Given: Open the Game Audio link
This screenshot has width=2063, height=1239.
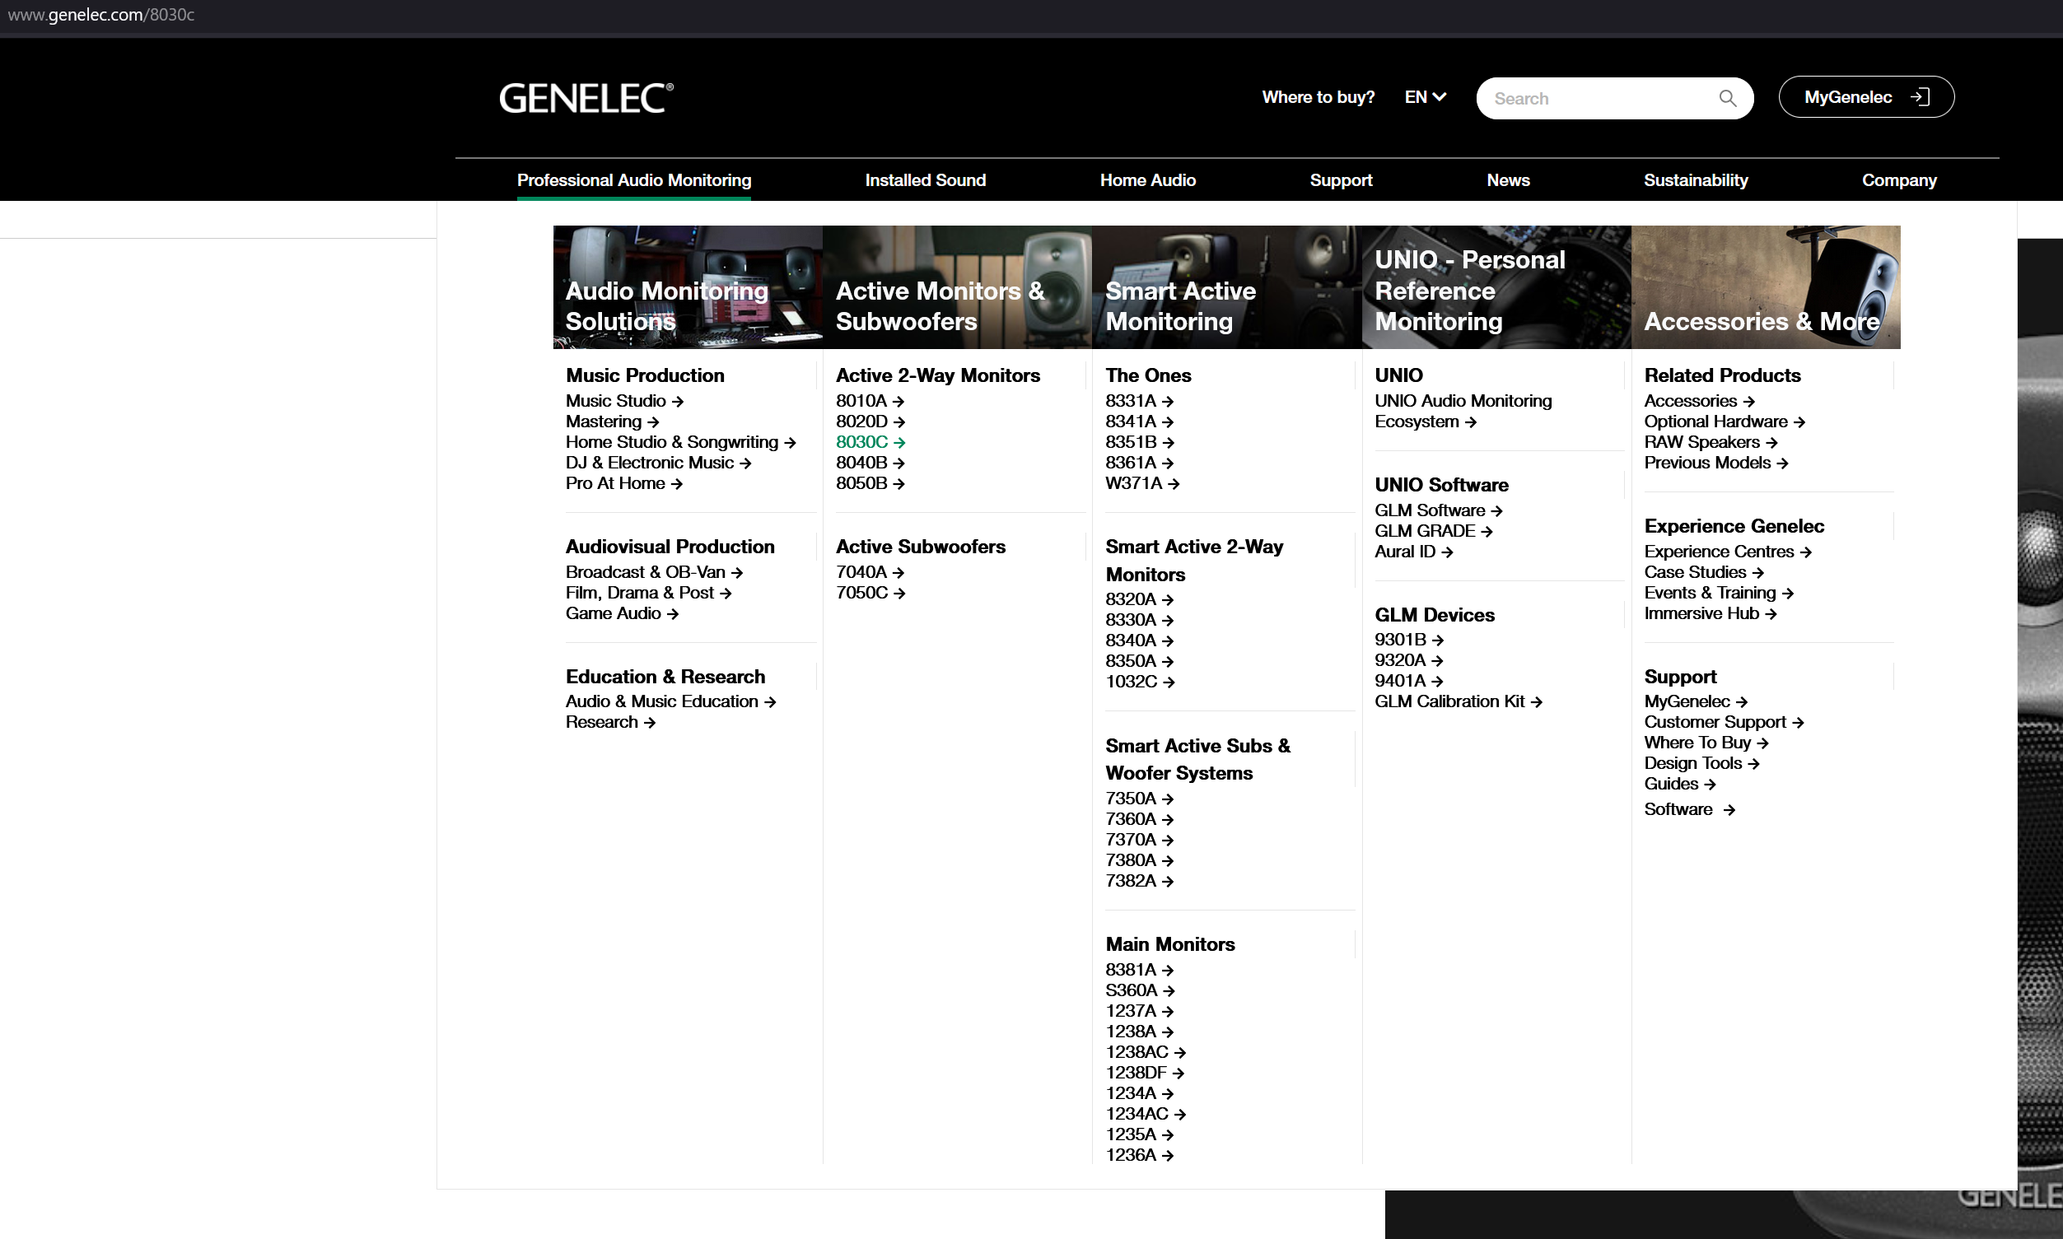Looking at the screenshot, I should click(622, 613).
